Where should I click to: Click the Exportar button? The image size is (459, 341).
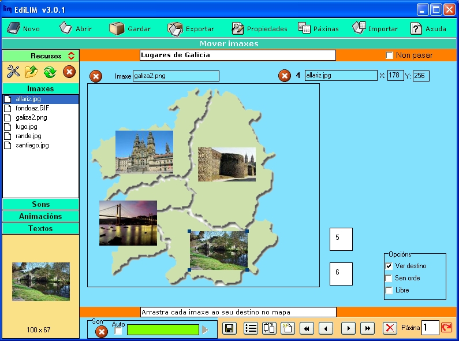point(191,28)
